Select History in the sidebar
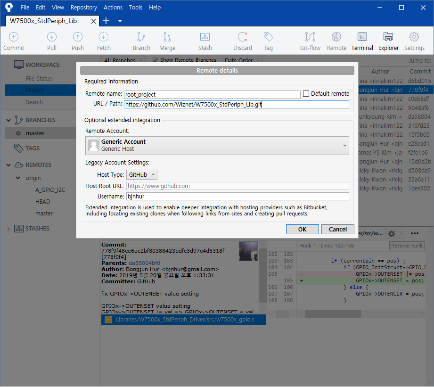Screen dimensions: 434x387 [x=41, y=90]
